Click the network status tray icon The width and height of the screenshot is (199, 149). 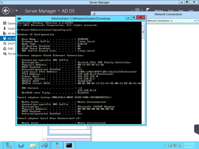click(174, 145)
